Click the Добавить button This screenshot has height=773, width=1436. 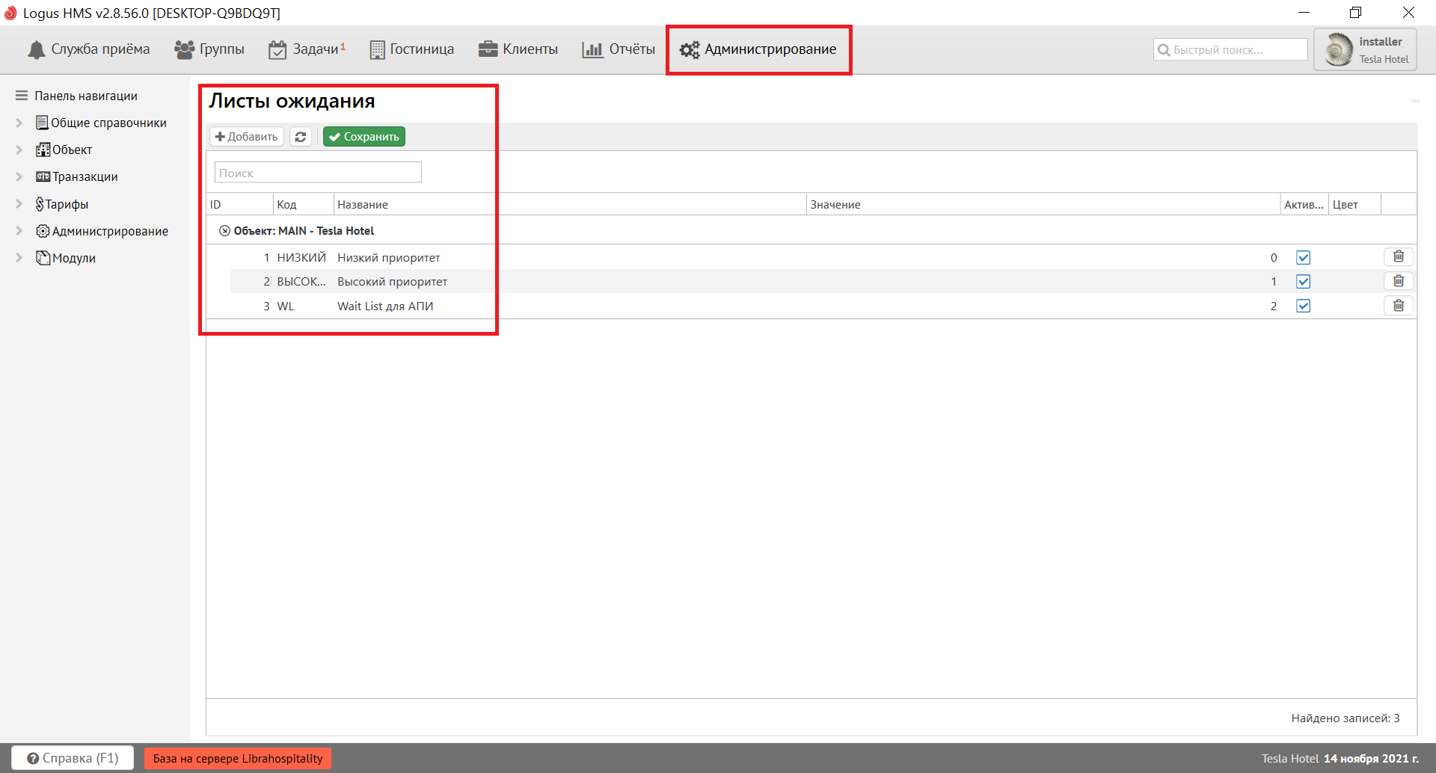click(x=246, y=137)
